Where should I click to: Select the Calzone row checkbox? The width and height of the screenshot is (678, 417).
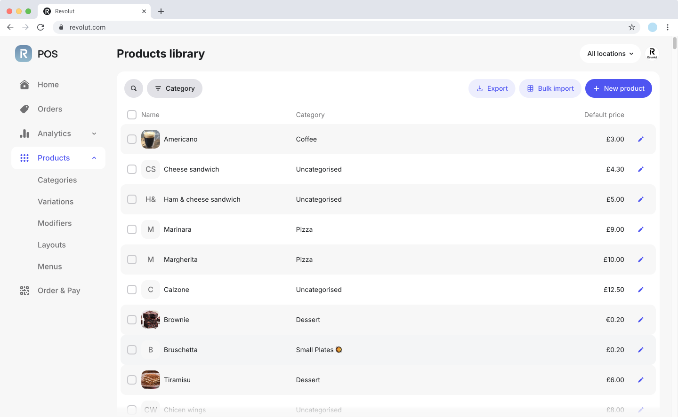[x=132, y=290]
